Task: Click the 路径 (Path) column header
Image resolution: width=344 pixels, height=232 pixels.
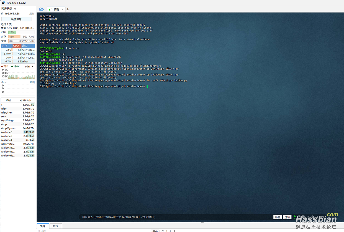Action: pyautogui.click(x=8, y=100)
